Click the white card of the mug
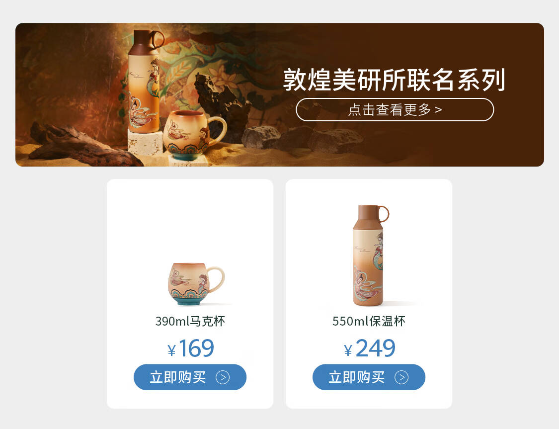559x429 pixels. (190, 294)
